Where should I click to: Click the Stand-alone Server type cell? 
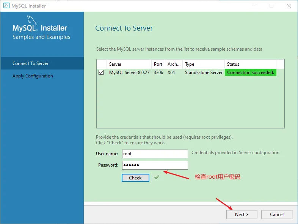tap(204, 73)
